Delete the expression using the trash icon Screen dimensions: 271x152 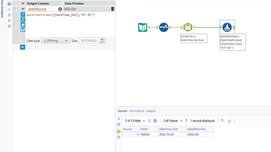(112, 9)
